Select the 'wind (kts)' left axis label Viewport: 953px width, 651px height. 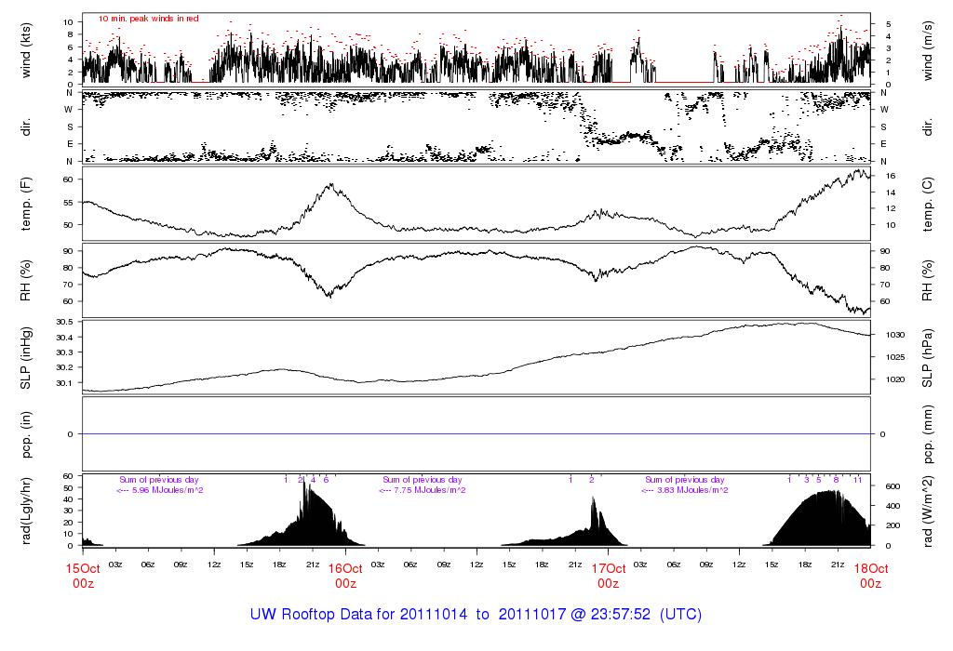tap(26, 49)
